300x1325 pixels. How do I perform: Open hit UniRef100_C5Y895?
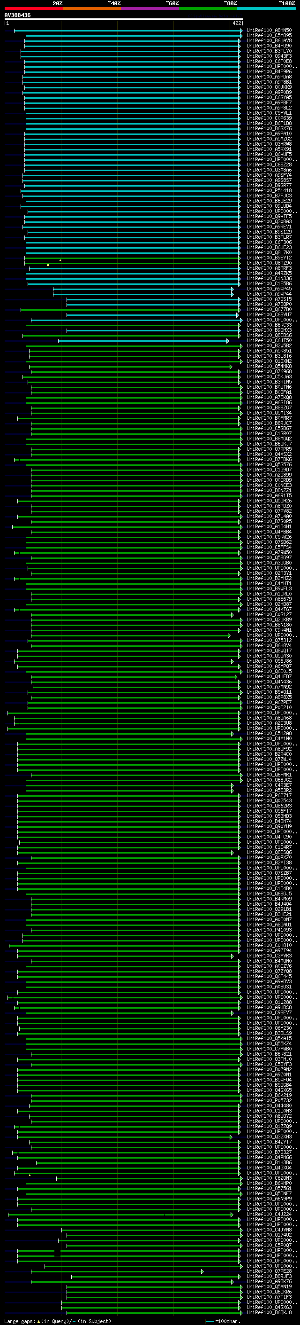pos(269,36)
